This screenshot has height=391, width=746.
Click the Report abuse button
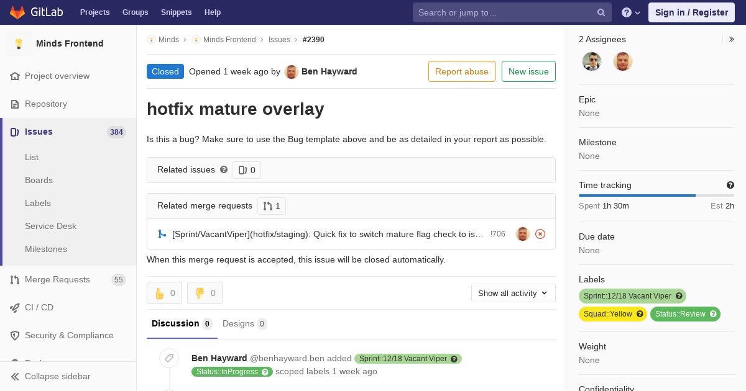462,71
